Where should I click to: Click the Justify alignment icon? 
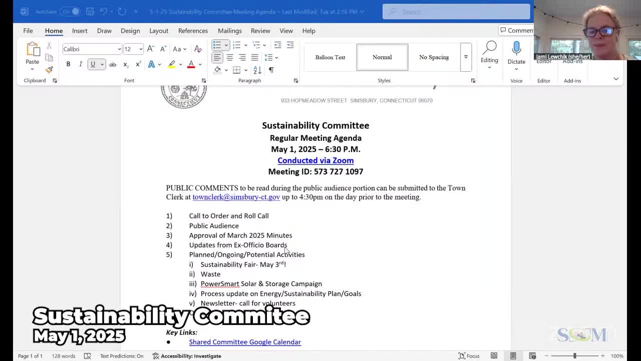click(254, 57)
